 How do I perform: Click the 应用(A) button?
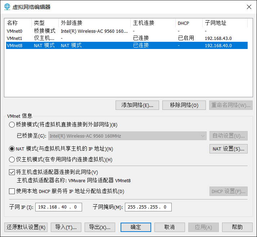coord(203,227)
